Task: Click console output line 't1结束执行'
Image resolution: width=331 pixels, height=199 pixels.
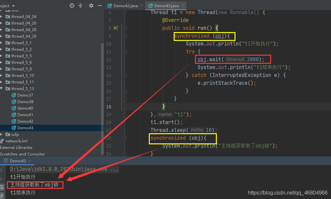Action: (x=23, y=193)
